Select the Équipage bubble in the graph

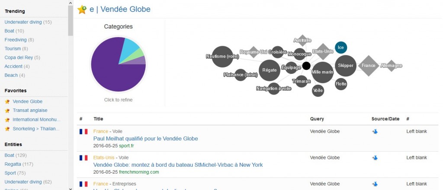[291, 68]
